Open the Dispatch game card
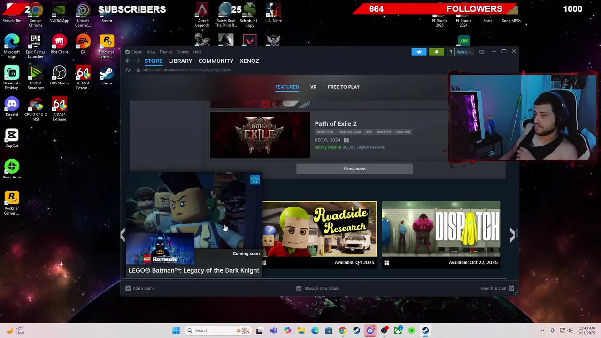 441,234
